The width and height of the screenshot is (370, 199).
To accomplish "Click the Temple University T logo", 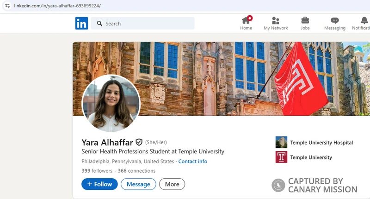I will (281, 157).
